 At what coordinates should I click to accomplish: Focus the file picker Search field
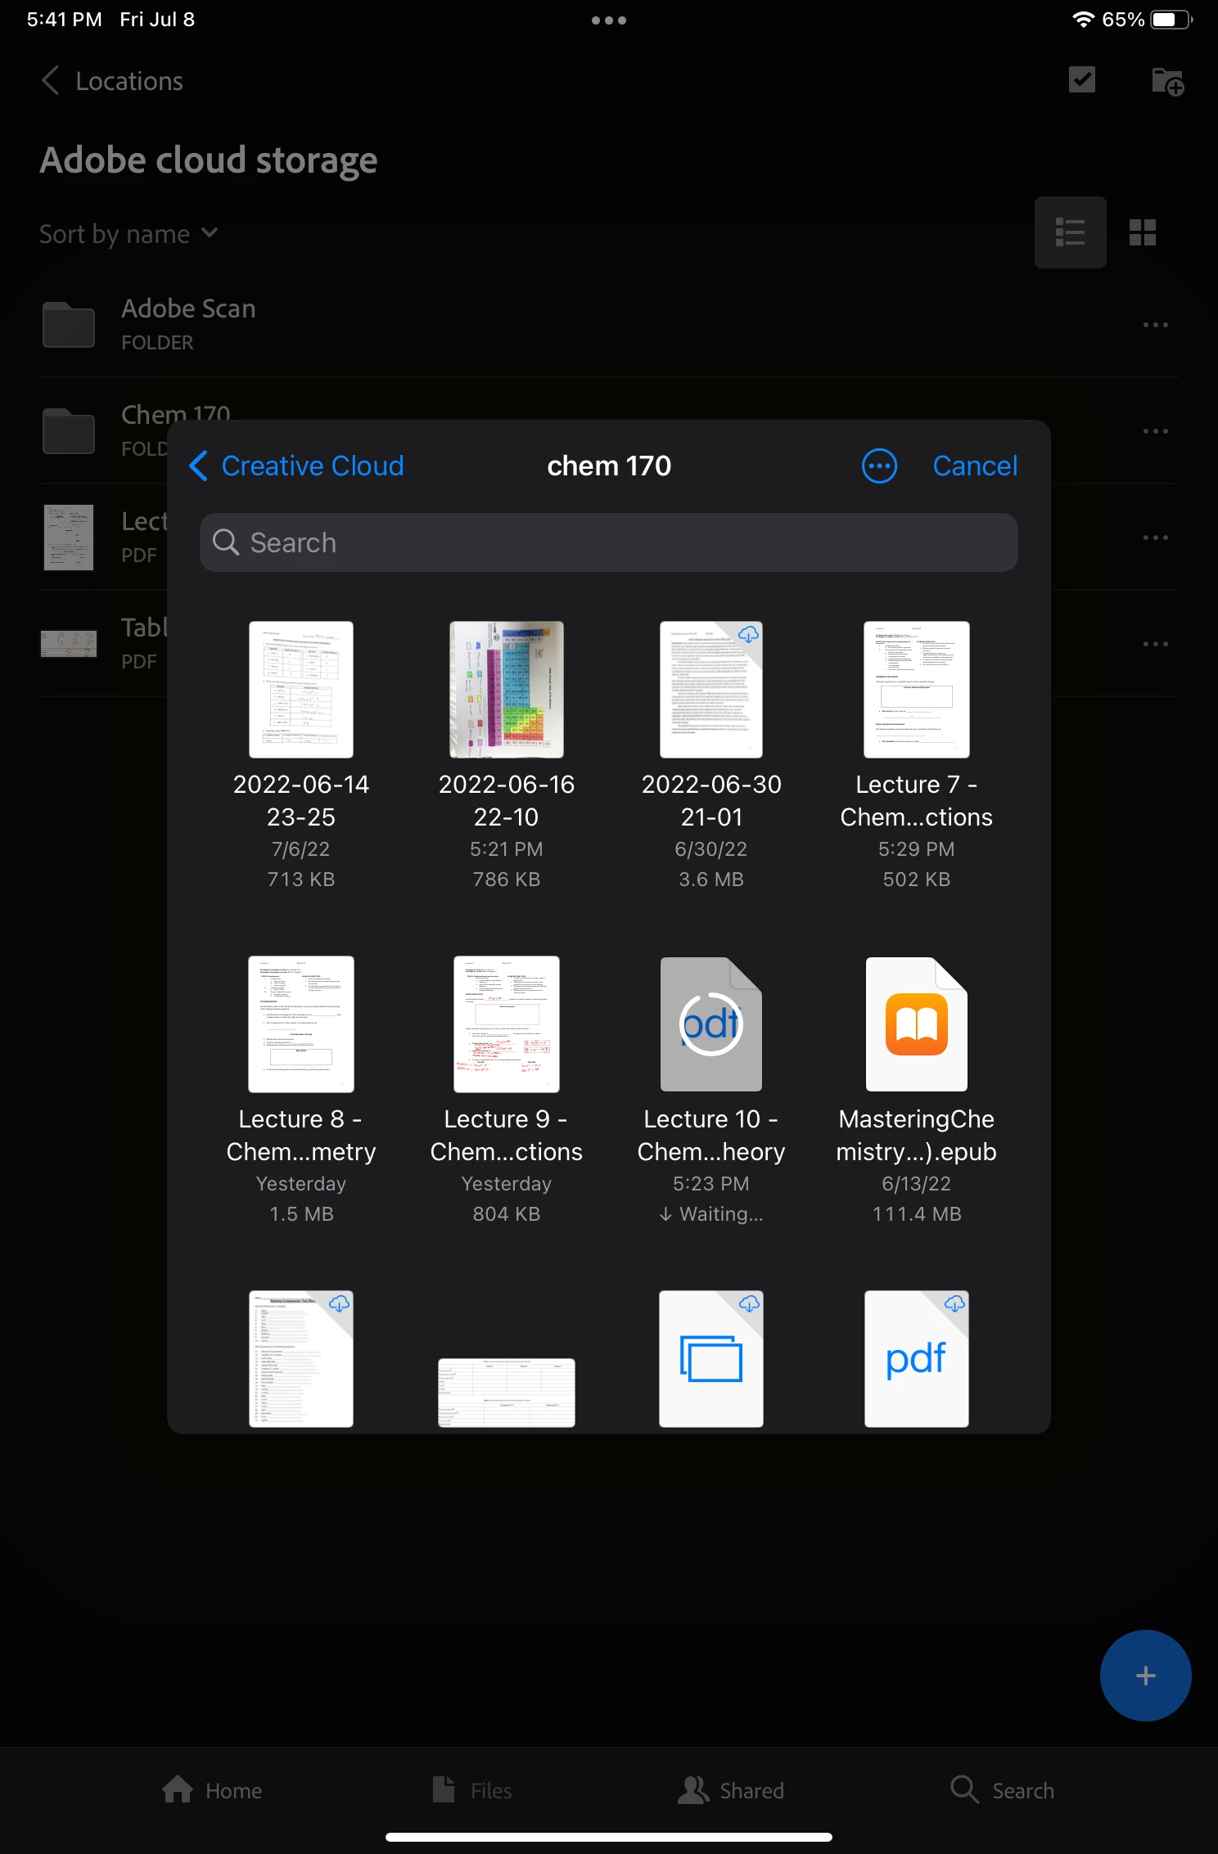[609, 542]
